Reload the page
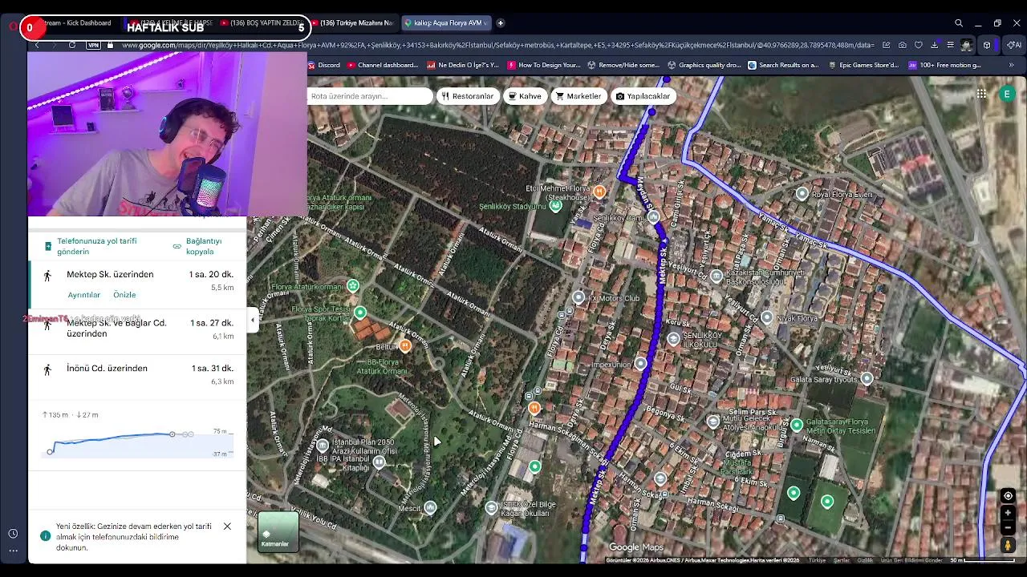This screenshot has height=577, width=1027. click(x=72, y=45)
